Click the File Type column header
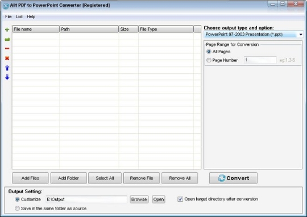Viewport: 307px width, 217px height. [x=166, y=29]
